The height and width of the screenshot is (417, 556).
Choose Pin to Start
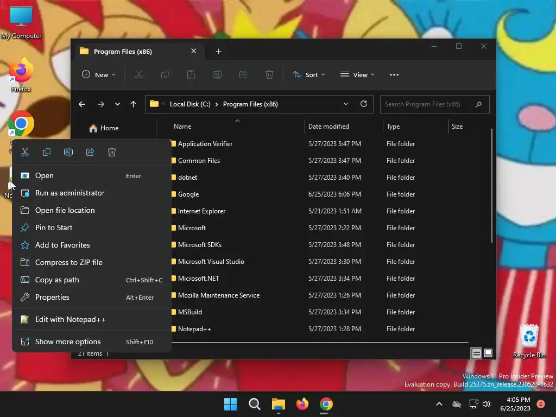click(91, 228)
